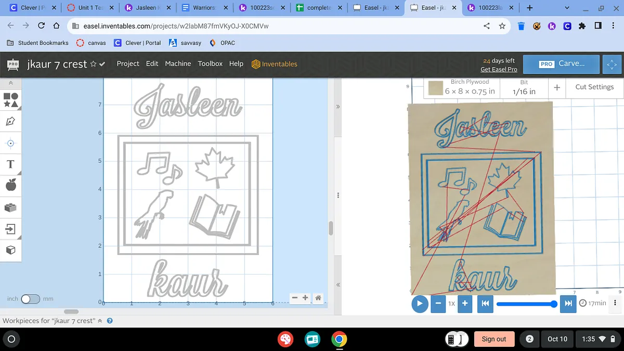
Task: Open OPAC bookmark
Action: click(222, 43)
